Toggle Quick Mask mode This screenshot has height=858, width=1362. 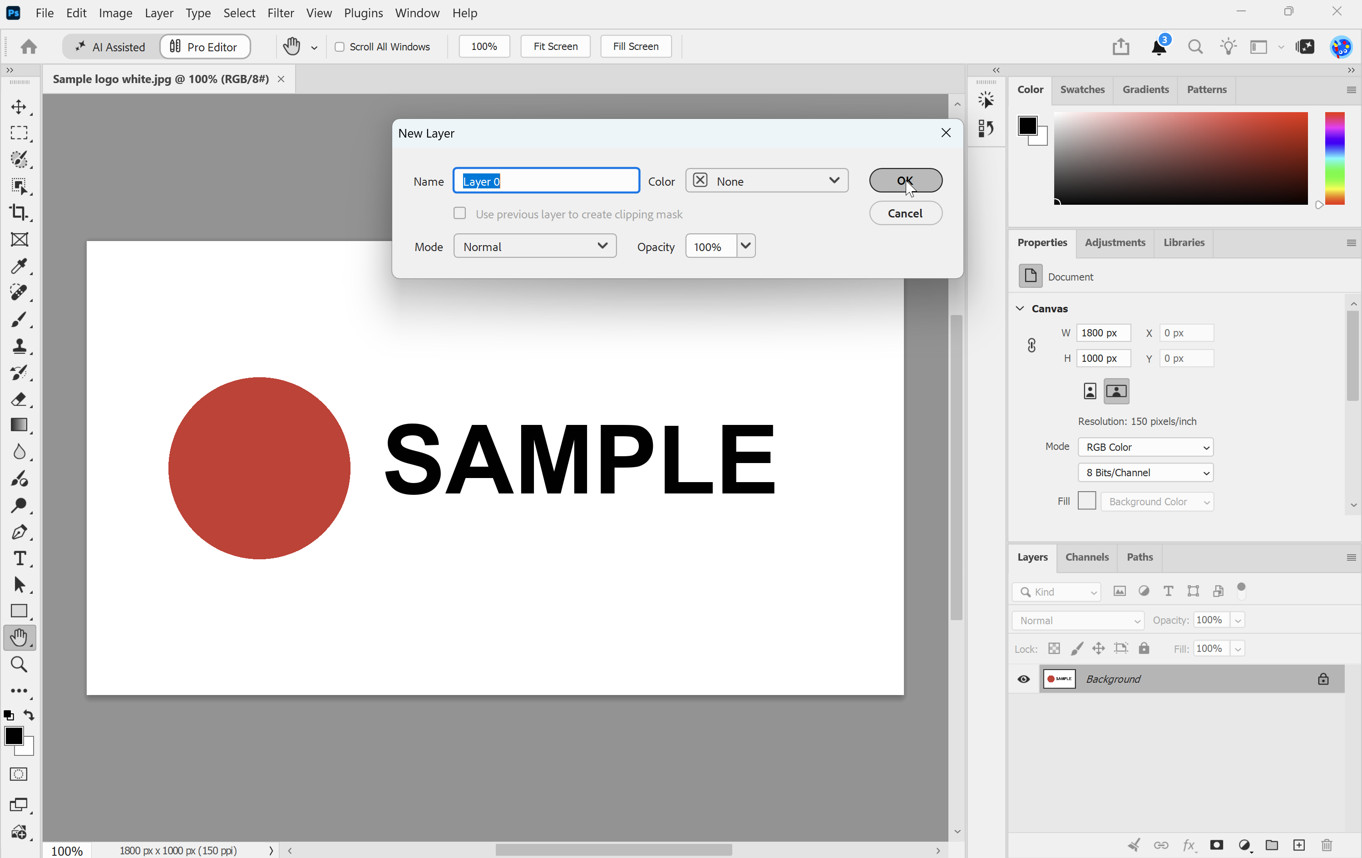coord(19,774)
